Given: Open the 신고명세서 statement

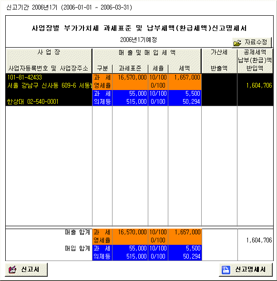Looking at the screenshot, I should [246, 270].
